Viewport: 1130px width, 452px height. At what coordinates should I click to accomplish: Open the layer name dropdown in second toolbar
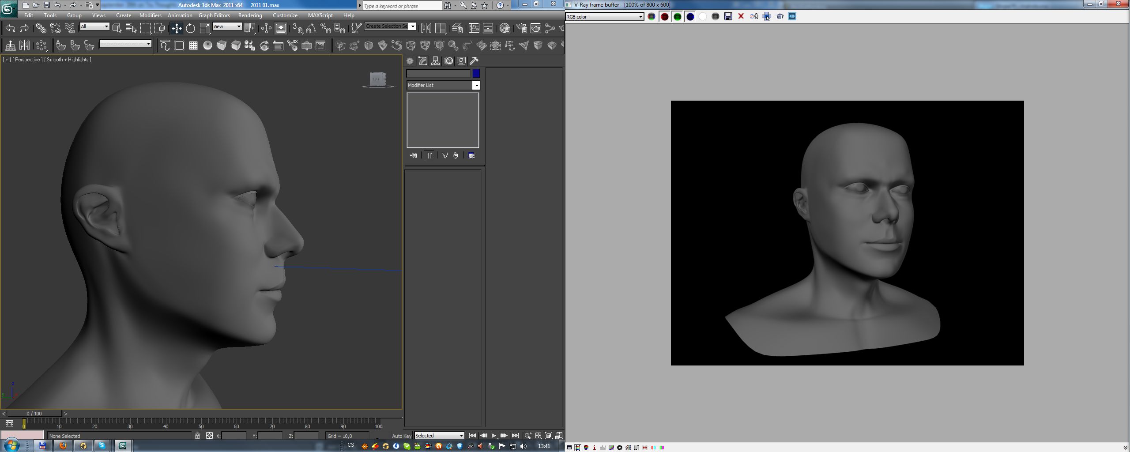pyautogui.click(x=126, y=43)
